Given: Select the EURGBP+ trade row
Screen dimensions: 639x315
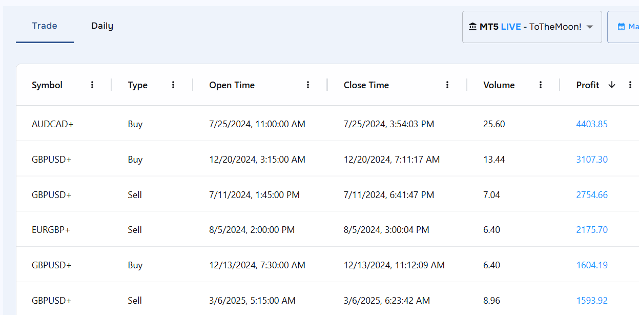Looking at the screenshot, I should click(x=51, y=230).
